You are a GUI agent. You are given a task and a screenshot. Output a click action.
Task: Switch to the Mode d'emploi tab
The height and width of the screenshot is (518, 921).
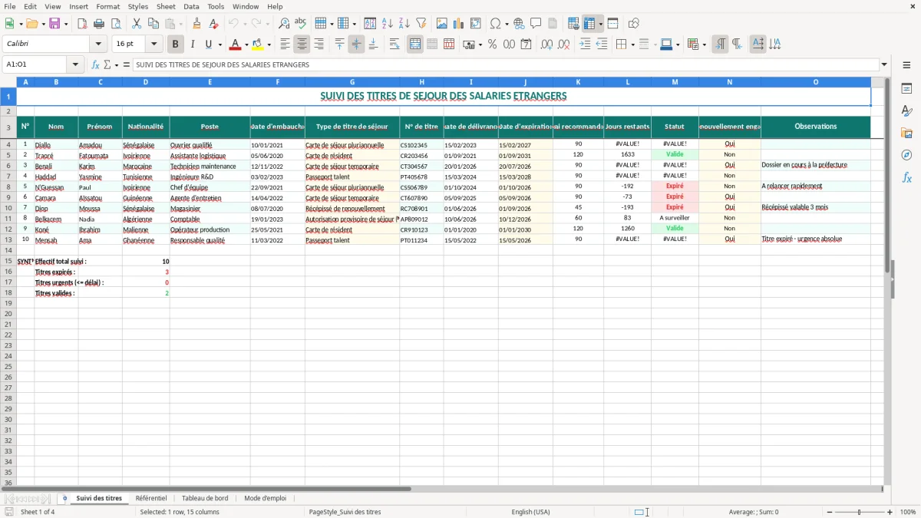pos(265,498)
